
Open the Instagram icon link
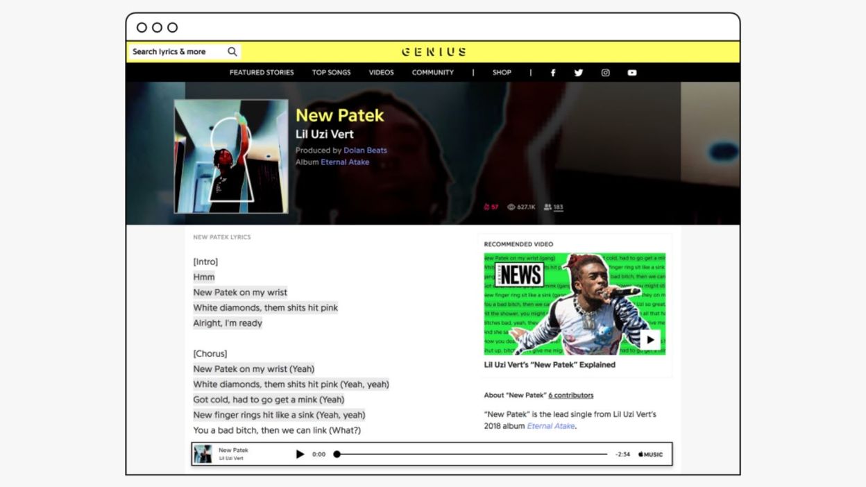tap(604, 72)
